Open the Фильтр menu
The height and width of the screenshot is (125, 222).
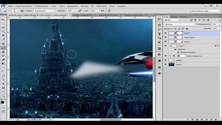coord(84,6)
